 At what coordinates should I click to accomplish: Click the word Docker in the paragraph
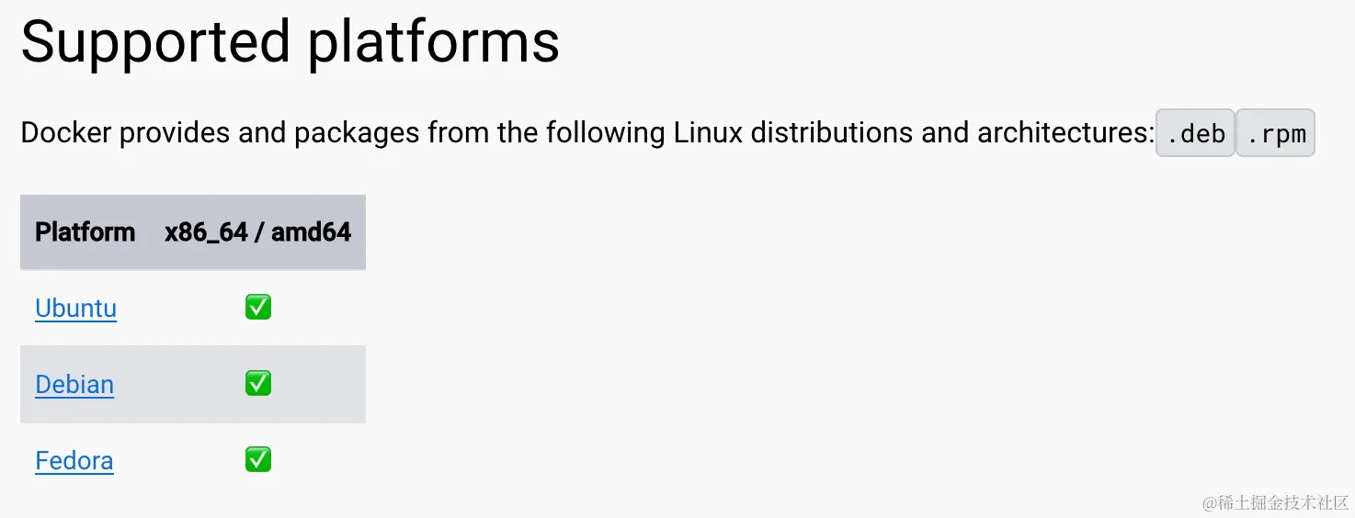[x=66, y=133]
